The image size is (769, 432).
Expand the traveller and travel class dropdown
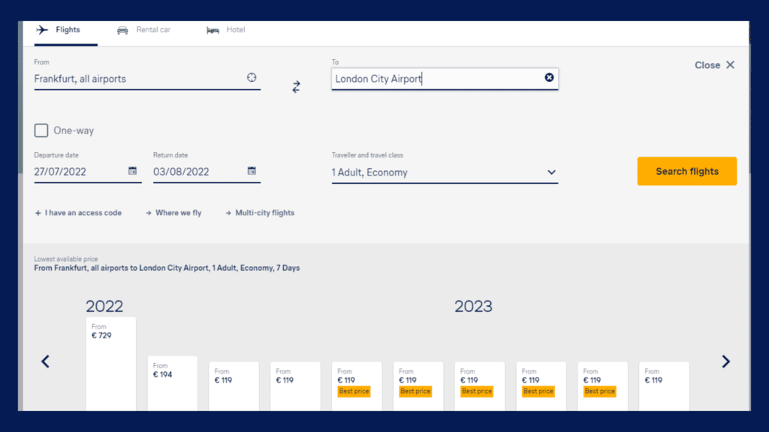tap(551, 172)
